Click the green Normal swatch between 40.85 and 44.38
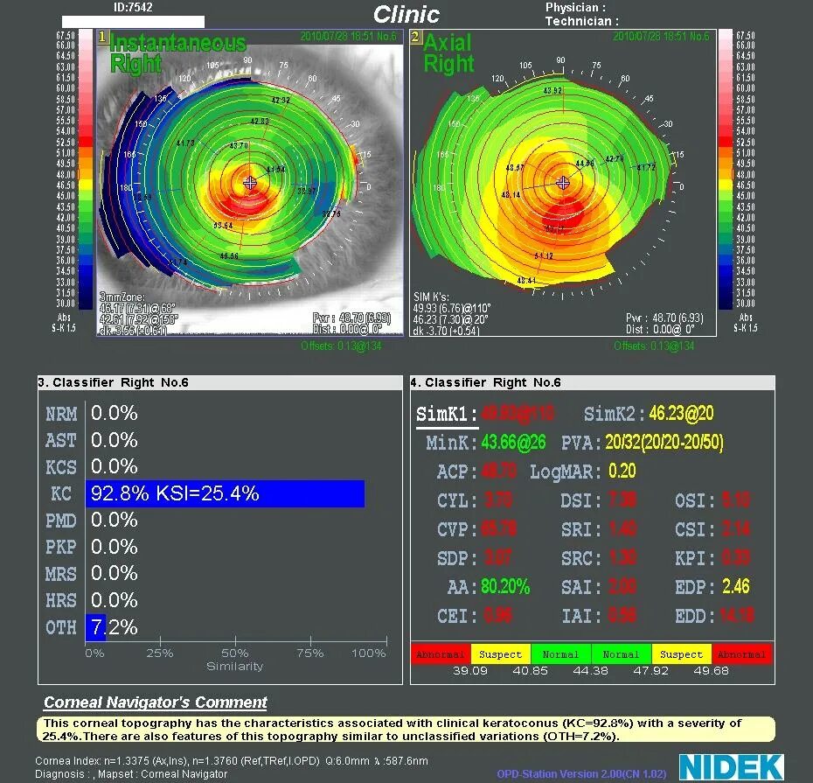Screen dimensions: 813x783 point(560,654)
